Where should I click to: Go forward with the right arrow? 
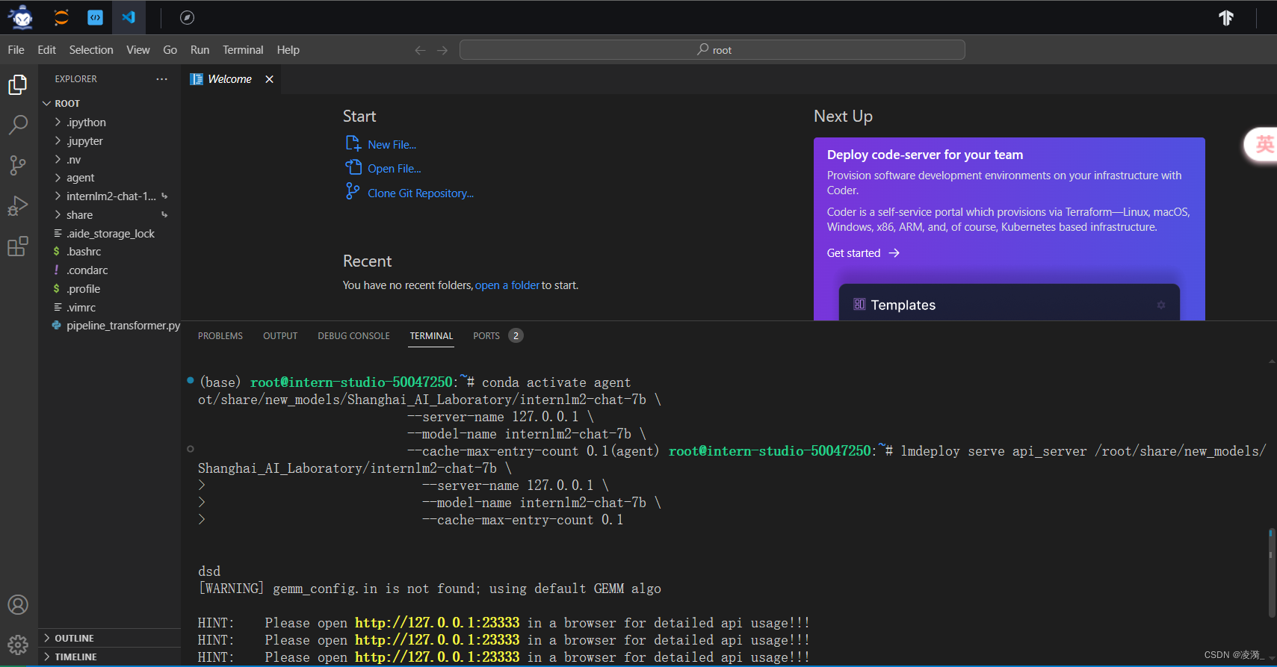[442, 50]
